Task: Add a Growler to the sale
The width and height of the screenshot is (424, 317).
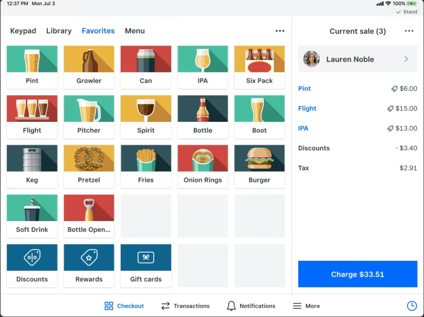Action: (88, 67)
